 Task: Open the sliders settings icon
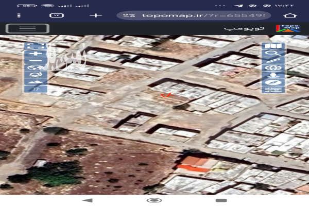pos(273,90)
